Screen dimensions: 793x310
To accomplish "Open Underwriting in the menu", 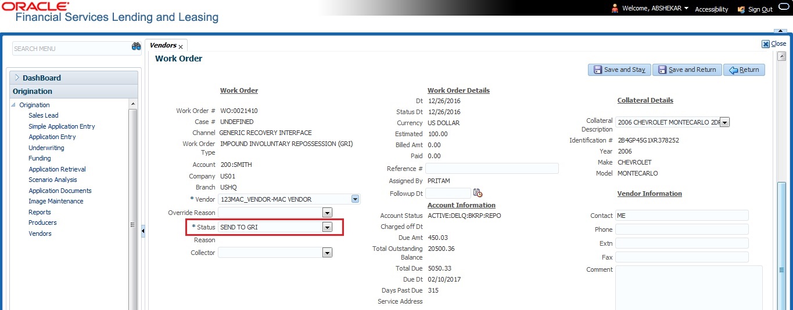I will [x=46, y=148].
